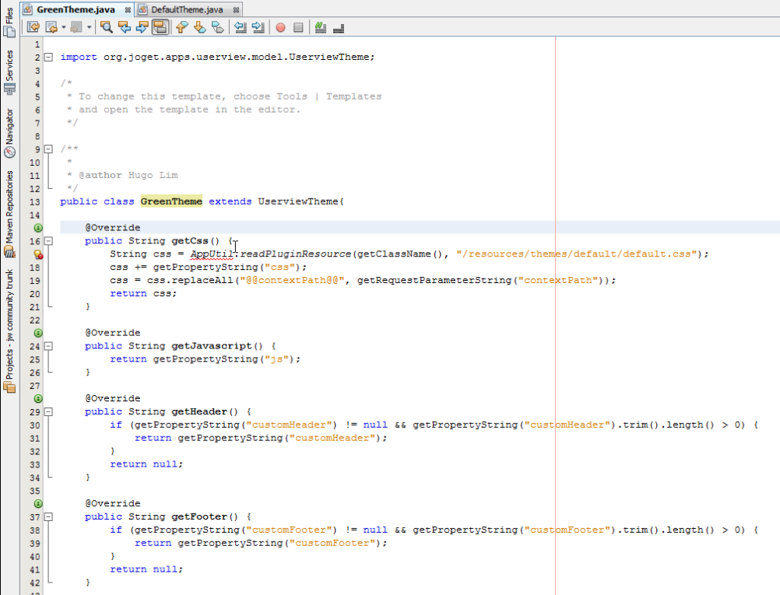Toggle the Highlight Search button
The height and width of the screenshot is (595, 780).
click(160, 27)
